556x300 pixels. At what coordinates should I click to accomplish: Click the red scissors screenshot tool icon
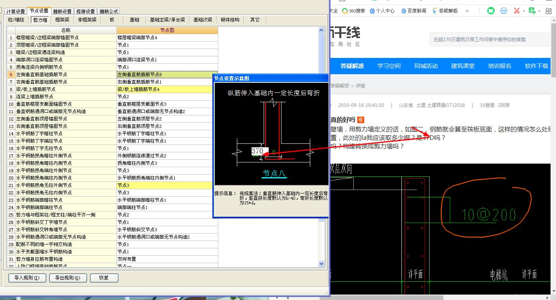point(517,11)
